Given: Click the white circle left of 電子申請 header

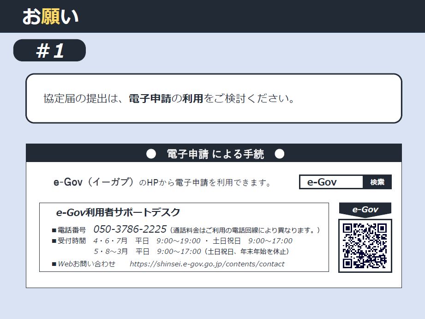Looking at the screenshot, I should click(x=151, y=154).
